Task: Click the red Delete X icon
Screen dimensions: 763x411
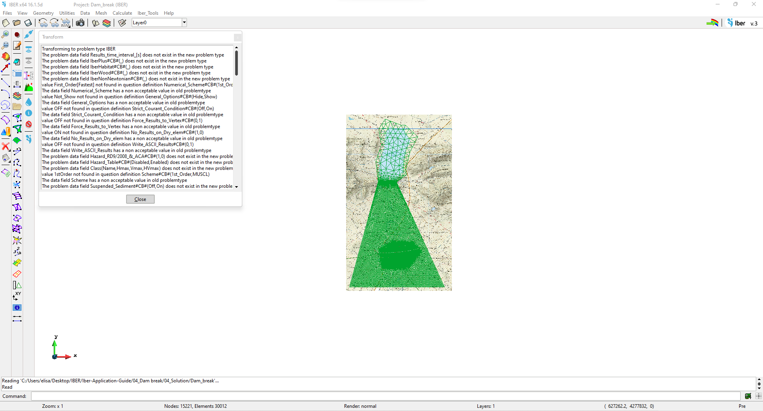Action: click(x=6, y=147)
